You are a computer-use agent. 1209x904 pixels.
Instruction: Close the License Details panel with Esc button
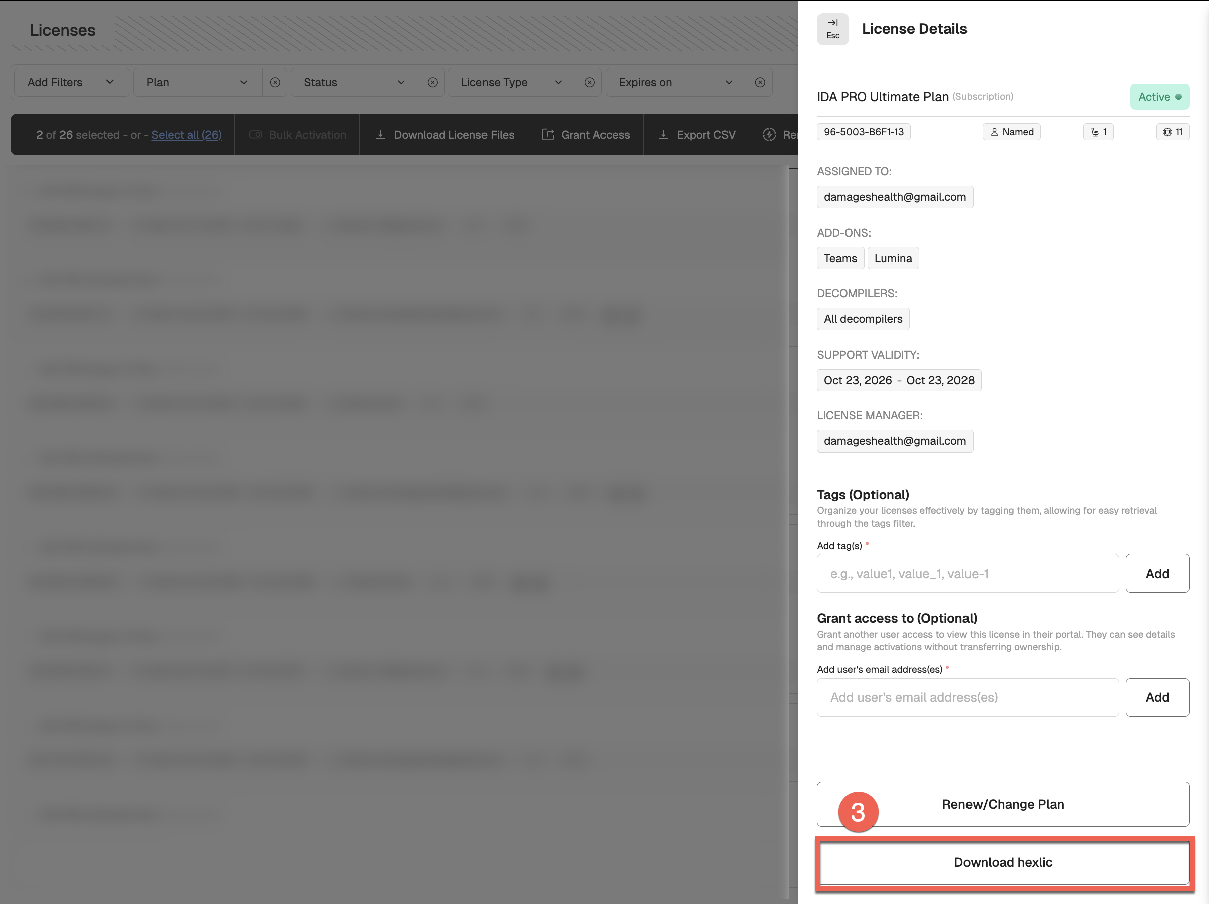click(832, 29)
